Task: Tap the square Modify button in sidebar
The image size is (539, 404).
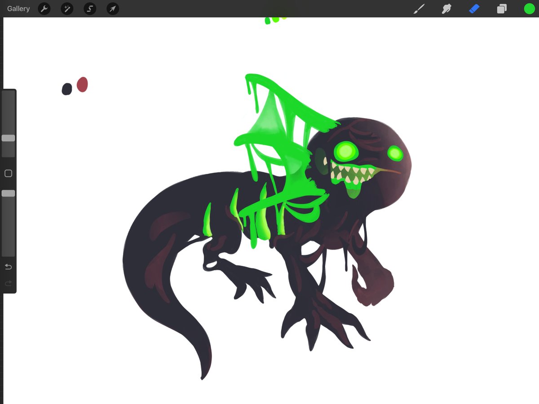Action: [8, 173]
